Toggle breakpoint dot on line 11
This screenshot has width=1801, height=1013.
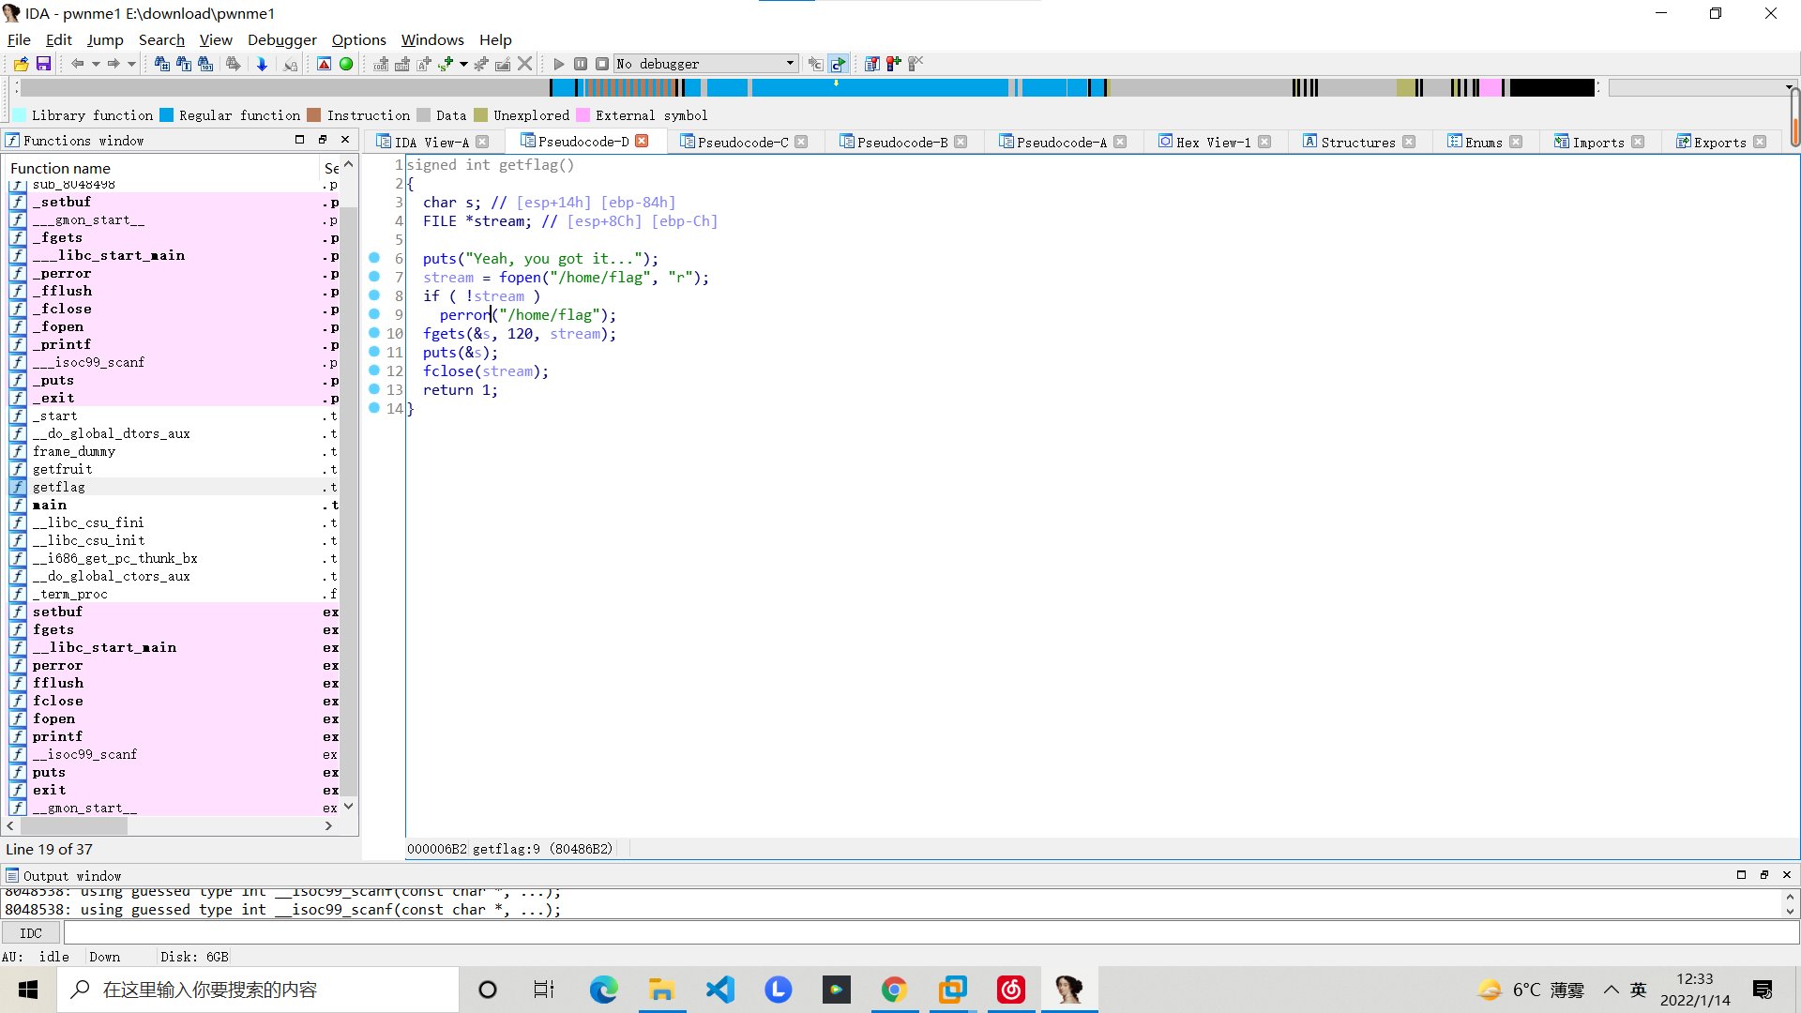[x=374, y=352]
